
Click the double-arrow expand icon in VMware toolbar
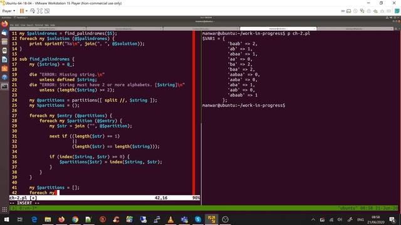[x=343, y=11]
